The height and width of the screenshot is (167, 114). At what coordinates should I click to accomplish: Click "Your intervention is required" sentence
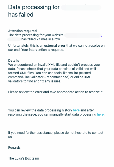[x=43, y=50]
